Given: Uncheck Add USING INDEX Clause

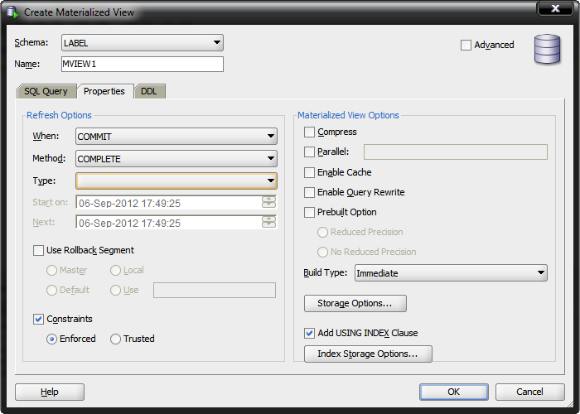Looking at the screenshot, I should [310, 333].
